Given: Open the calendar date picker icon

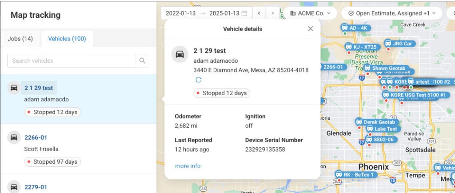Looking at the screenshot, I should [244, 13].
